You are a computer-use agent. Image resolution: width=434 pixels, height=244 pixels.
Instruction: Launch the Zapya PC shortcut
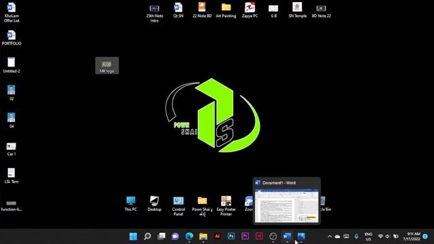coord(250,10)
